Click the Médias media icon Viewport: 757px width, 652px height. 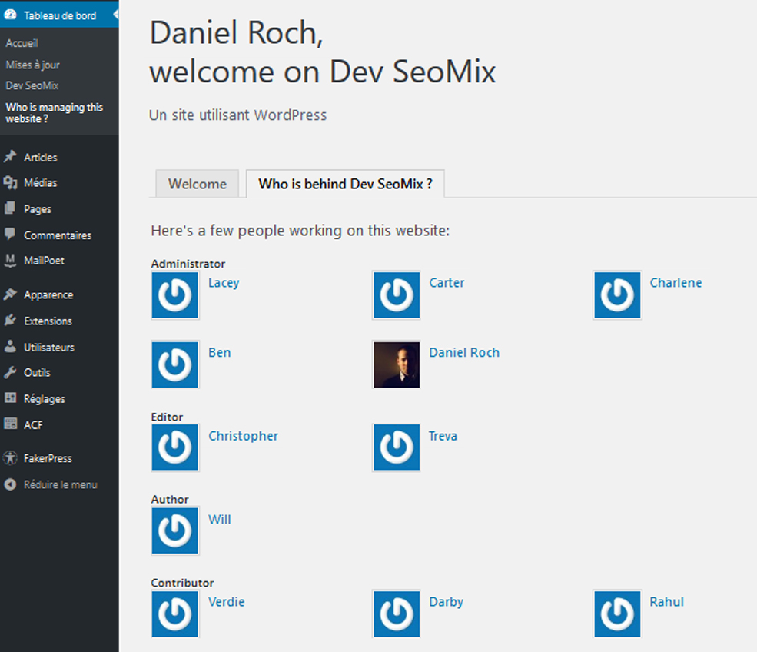click(10, 182)
